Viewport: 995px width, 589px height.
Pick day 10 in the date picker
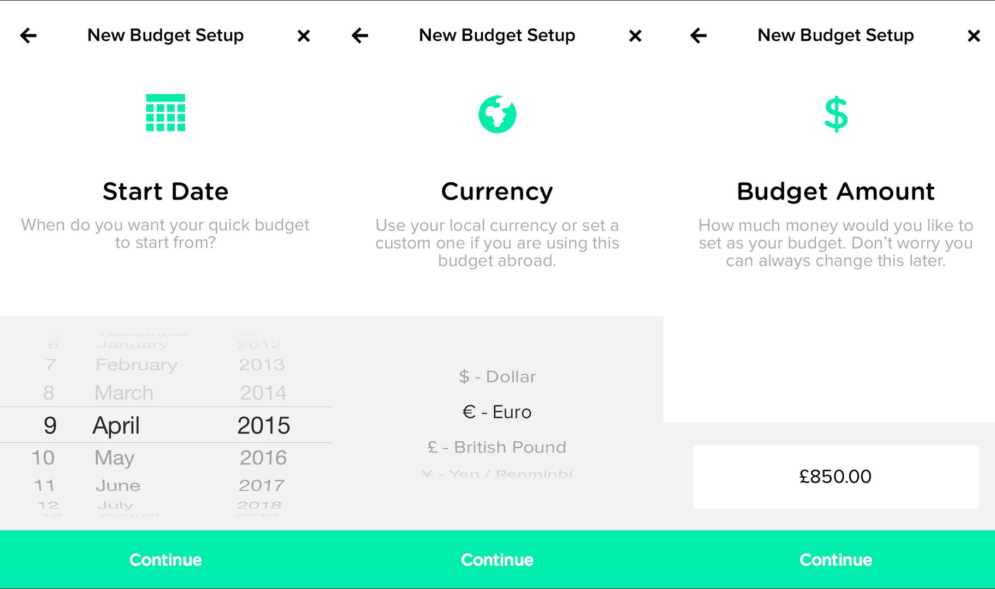coord(43,458)
